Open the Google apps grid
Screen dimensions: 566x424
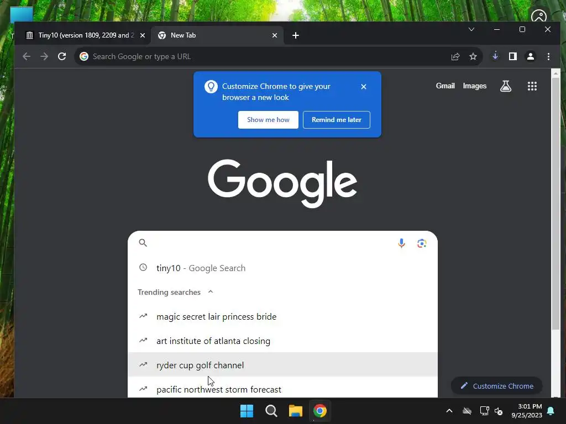pos(532,86)
